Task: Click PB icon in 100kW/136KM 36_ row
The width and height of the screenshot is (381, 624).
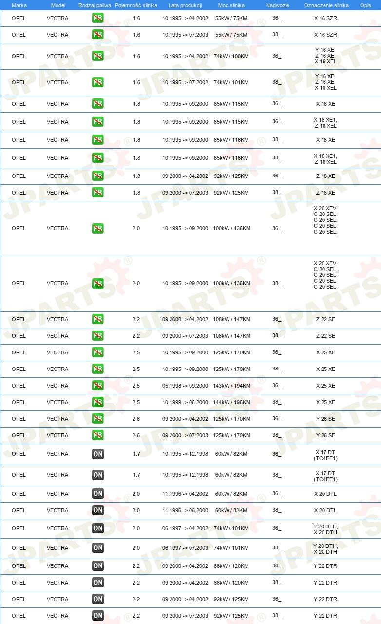Action: tap(98, 228)
